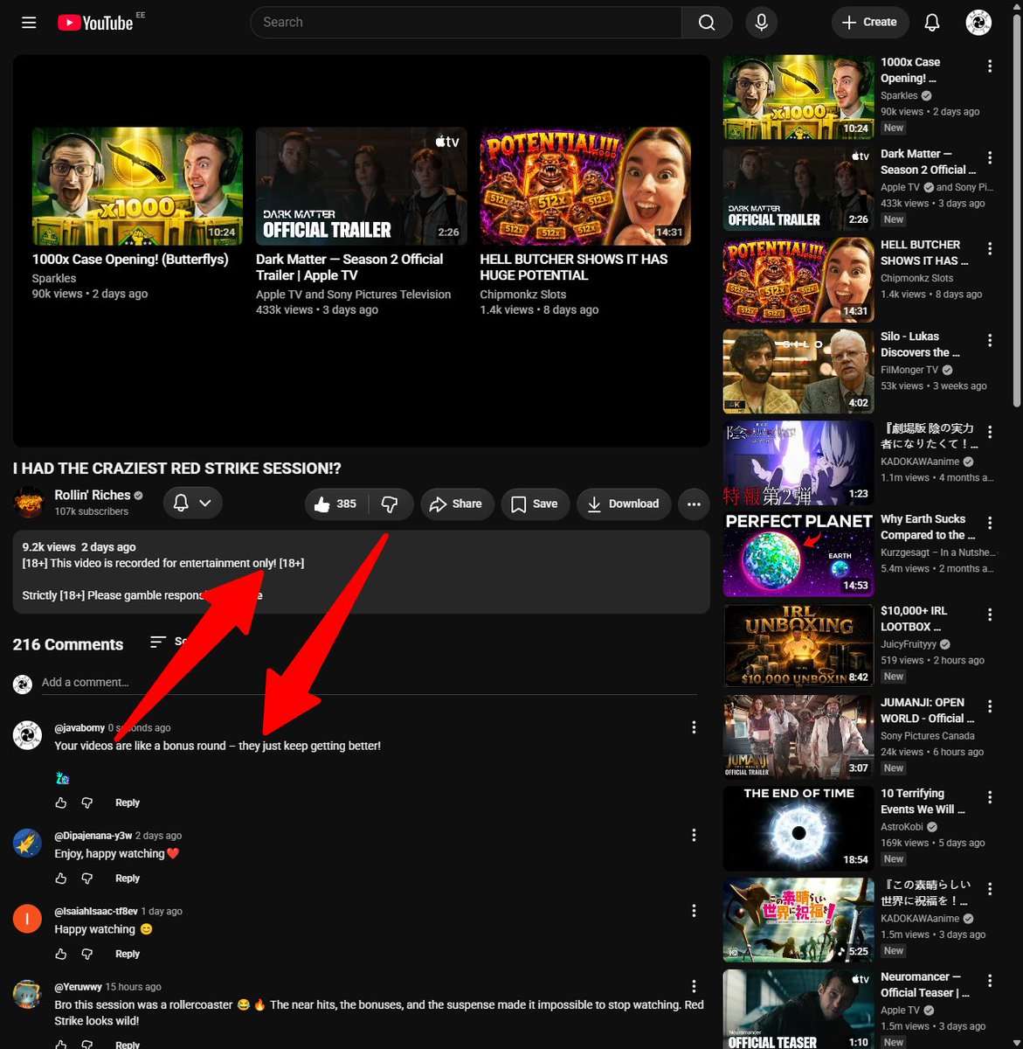This screenshot has width=1023, height=1049.
Task: Open options menu for @IsaiahIsaac-tf8ev comment
Action: pyautogui.click(x=694, y=911)
